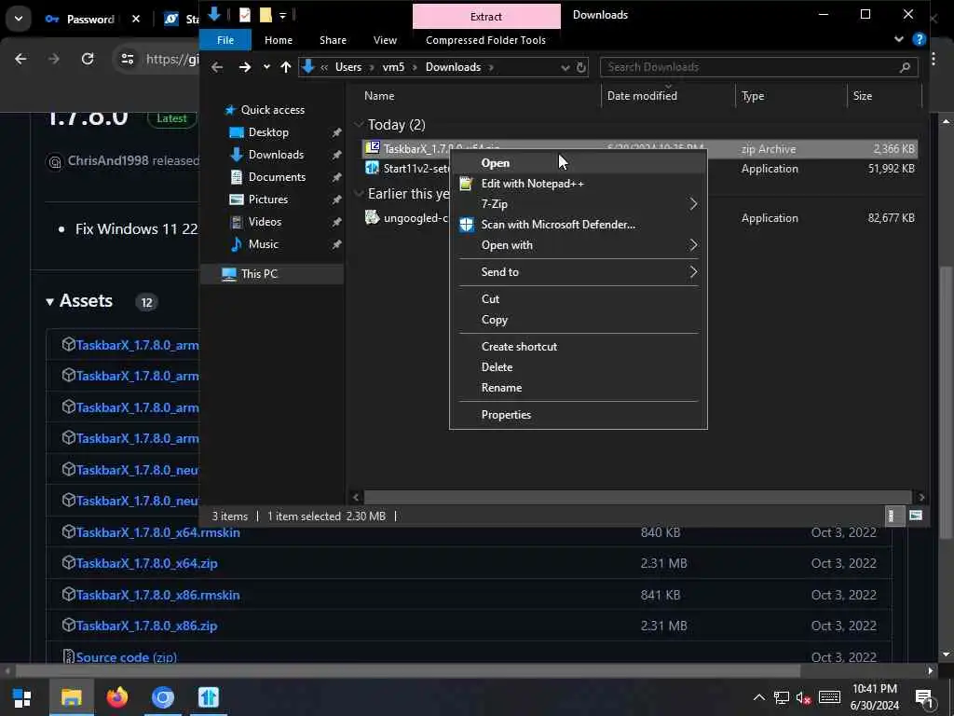
Task: Click Quick Access Toolbar new folder icon
Action: coord(266,15)
